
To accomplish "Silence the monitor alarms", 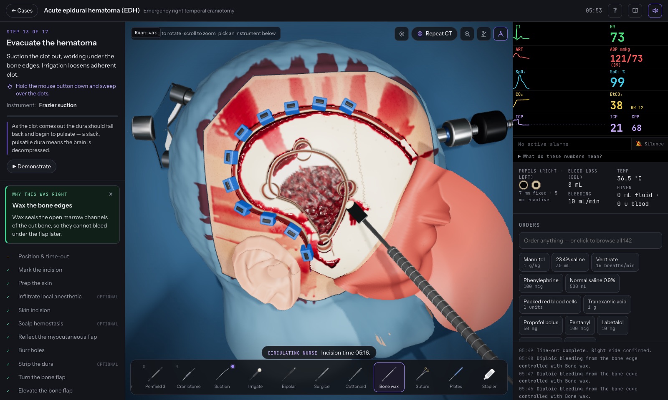I will 650,144.
